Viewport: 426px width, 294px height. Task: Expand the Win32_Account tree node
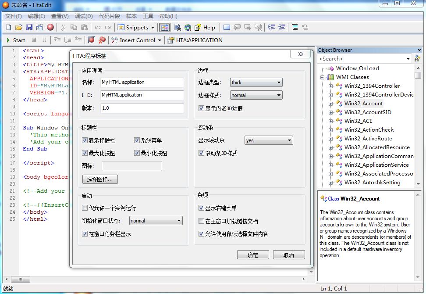pyautogui.click(x=330, y=104)
